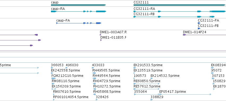Select the CG32111-PA label
226x101 pixels.
[x=208, y=20]
